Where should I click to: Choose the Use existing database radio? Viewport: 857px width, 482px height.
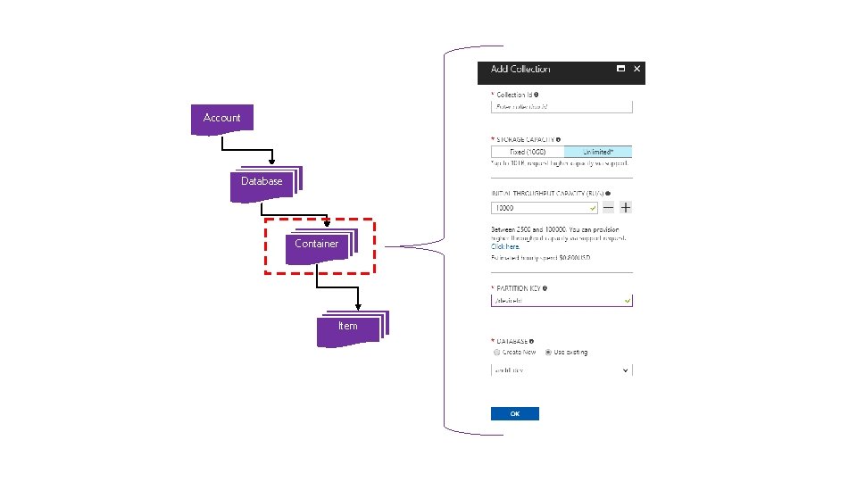548,353
